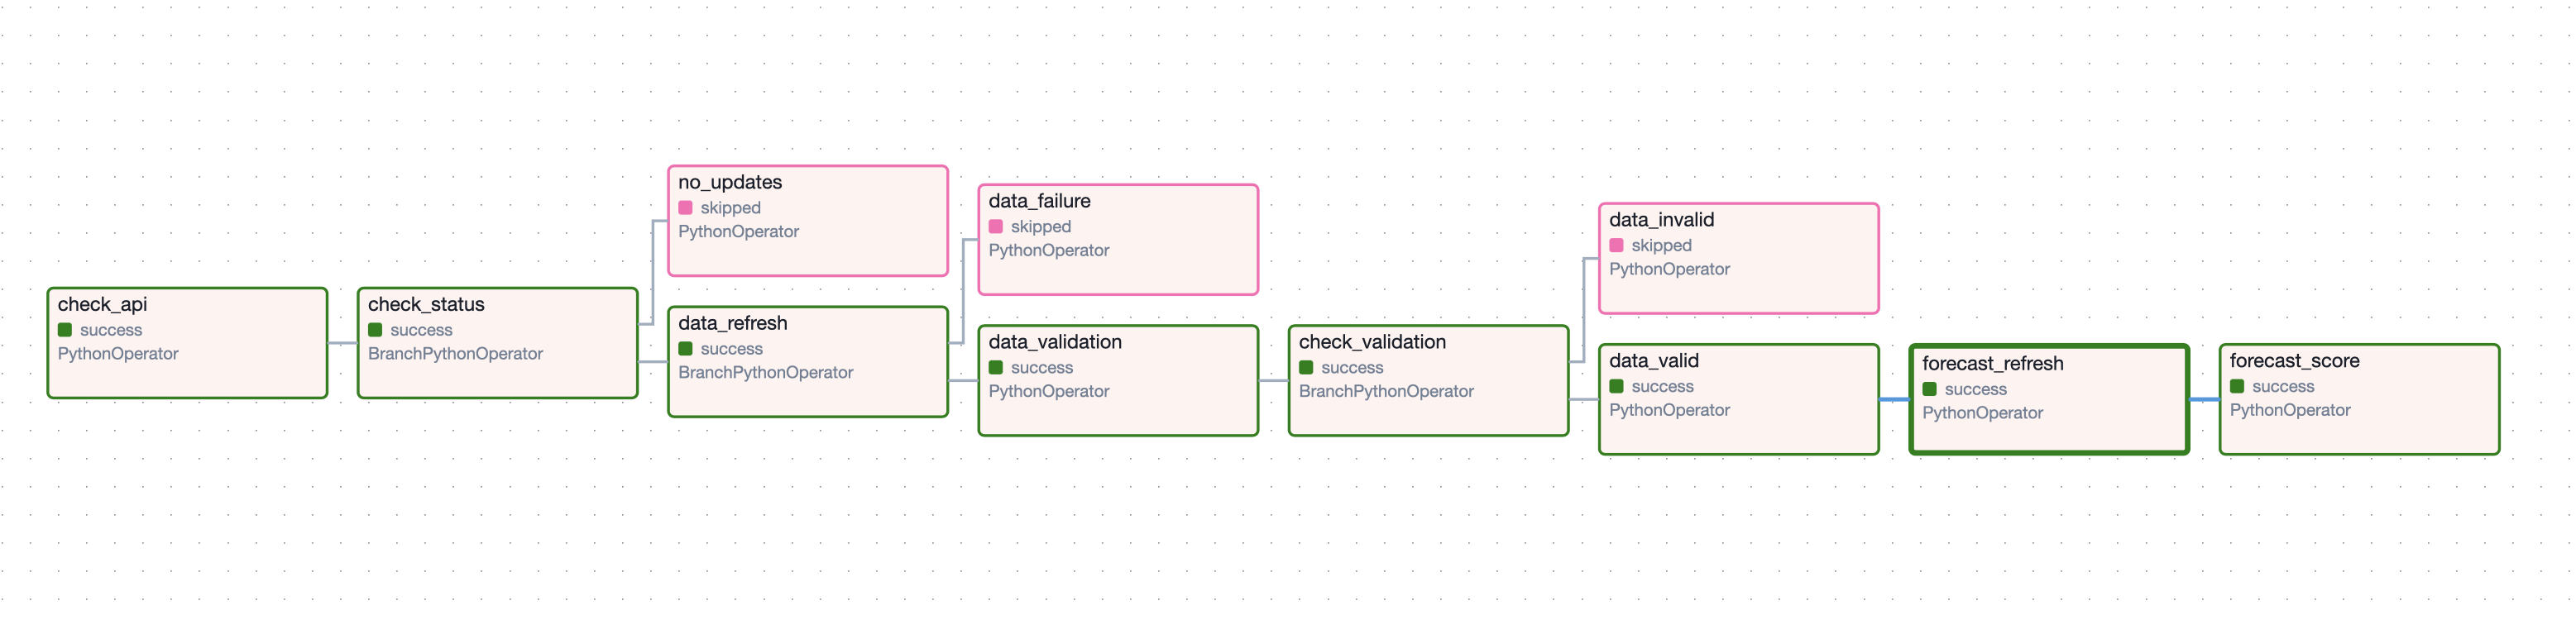The height and width of the screenshot is (620, 2576).
Task: Click the blue edge between forecast_refresh and forecast_score
Action: point(2203,400)
